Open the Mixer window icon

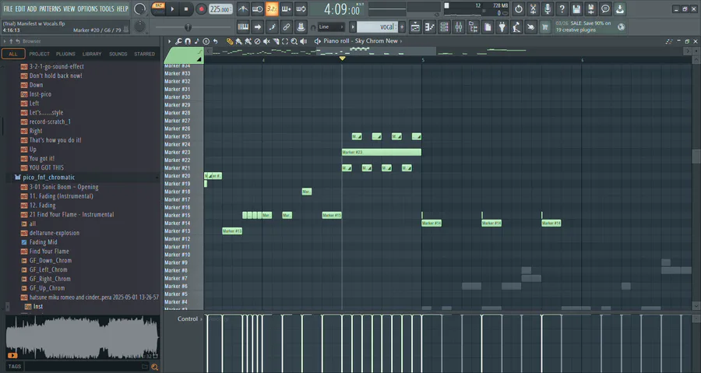459,27
